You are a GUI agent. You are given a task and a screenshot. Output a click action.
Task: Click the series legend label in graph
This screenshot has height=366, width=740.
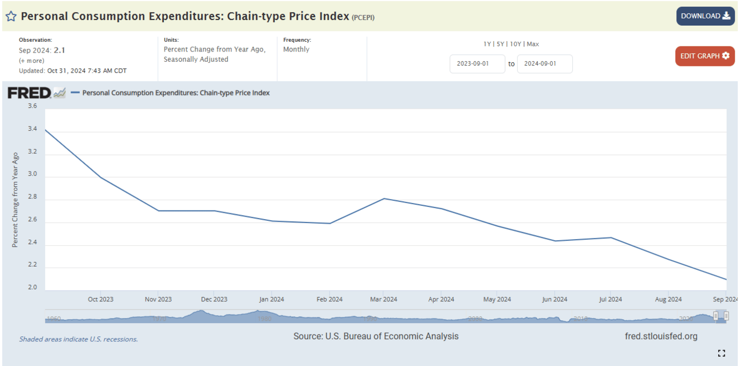tap(176, 93)
